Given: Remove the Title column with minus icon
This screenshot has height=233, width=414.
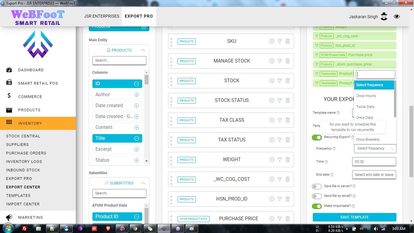Looking at the screenshot, I should pyautogui.click(x=136, y=138).
